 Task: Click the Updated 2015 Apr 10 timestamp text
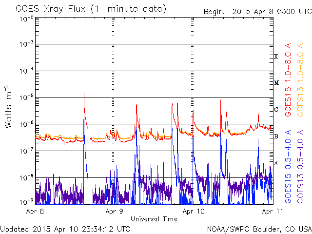pyautogui.click(x=65, y=229)
